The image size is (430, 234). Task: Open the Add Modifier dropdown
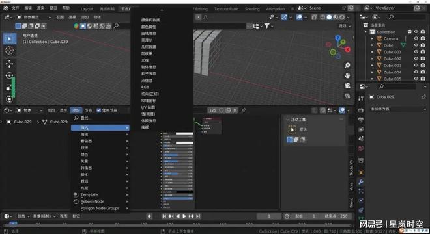(397, 109)
